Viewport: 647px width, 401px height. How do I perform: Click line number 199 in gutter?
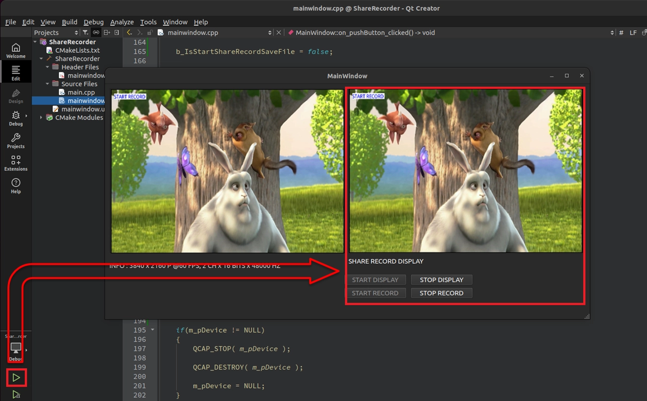coord(139,367)
